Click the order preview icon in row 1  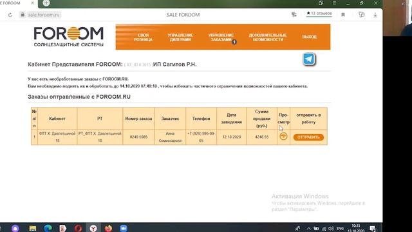(283, 136)
